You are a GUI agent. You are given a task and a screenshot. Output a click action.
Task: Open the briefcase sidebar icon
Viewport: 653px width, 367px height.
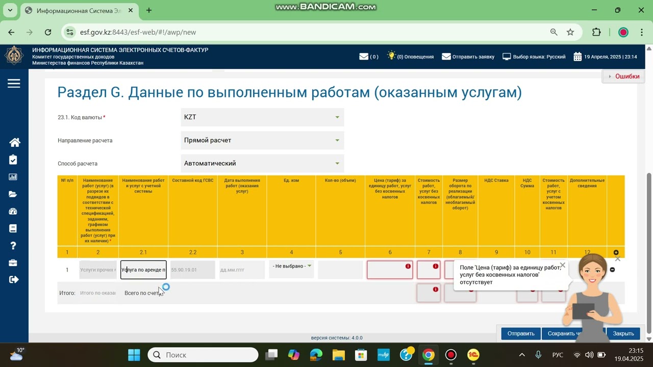[x=13, y=263]
